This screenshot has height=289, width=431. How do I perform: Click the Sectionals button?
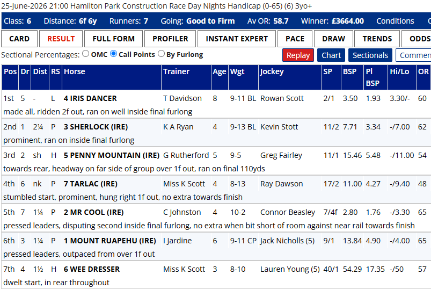[370, 55]
